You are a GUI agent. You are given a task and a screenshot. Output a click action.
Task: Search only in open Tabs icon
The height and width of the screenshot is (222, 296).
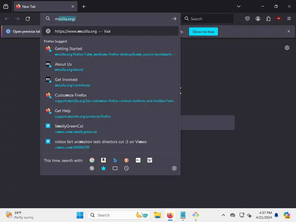(x=115, y=168)
